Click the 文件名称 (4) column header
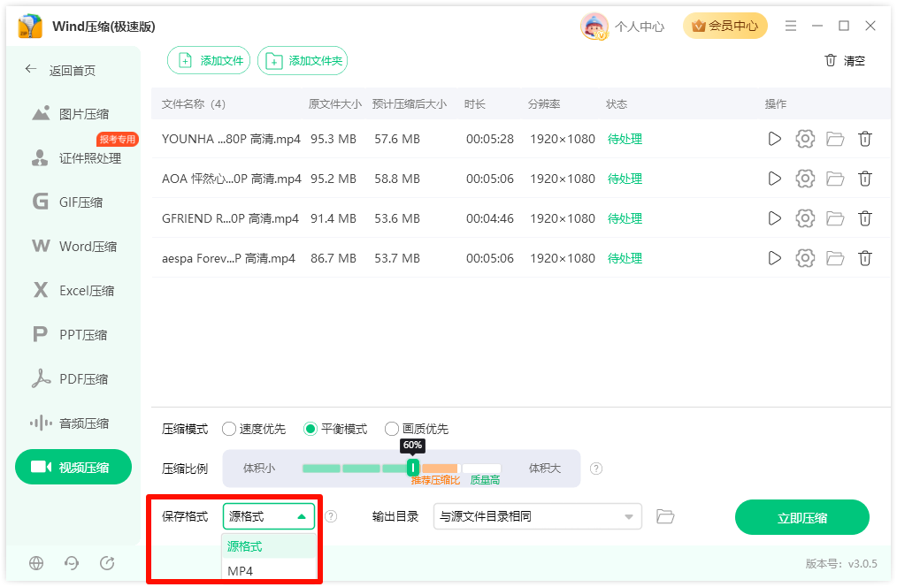The width and height of the screenshot is (897, 587). click(x=194, y=104)
